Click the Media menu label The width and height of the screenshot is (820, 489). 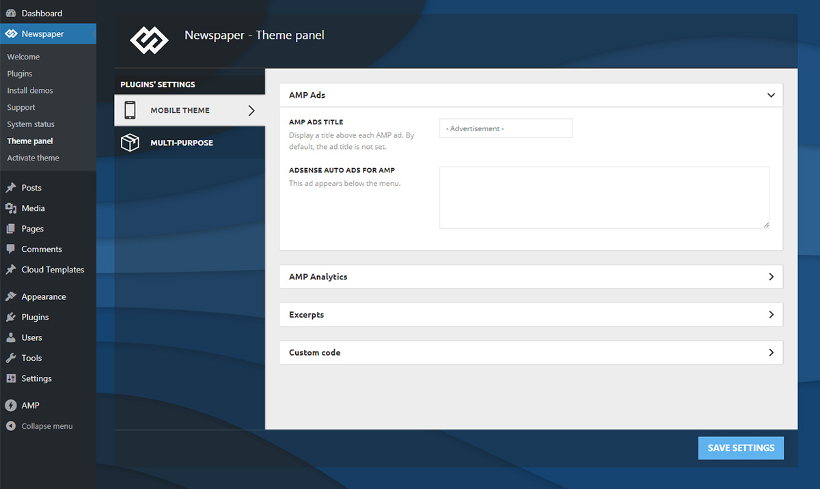click(x=33, y=208)
